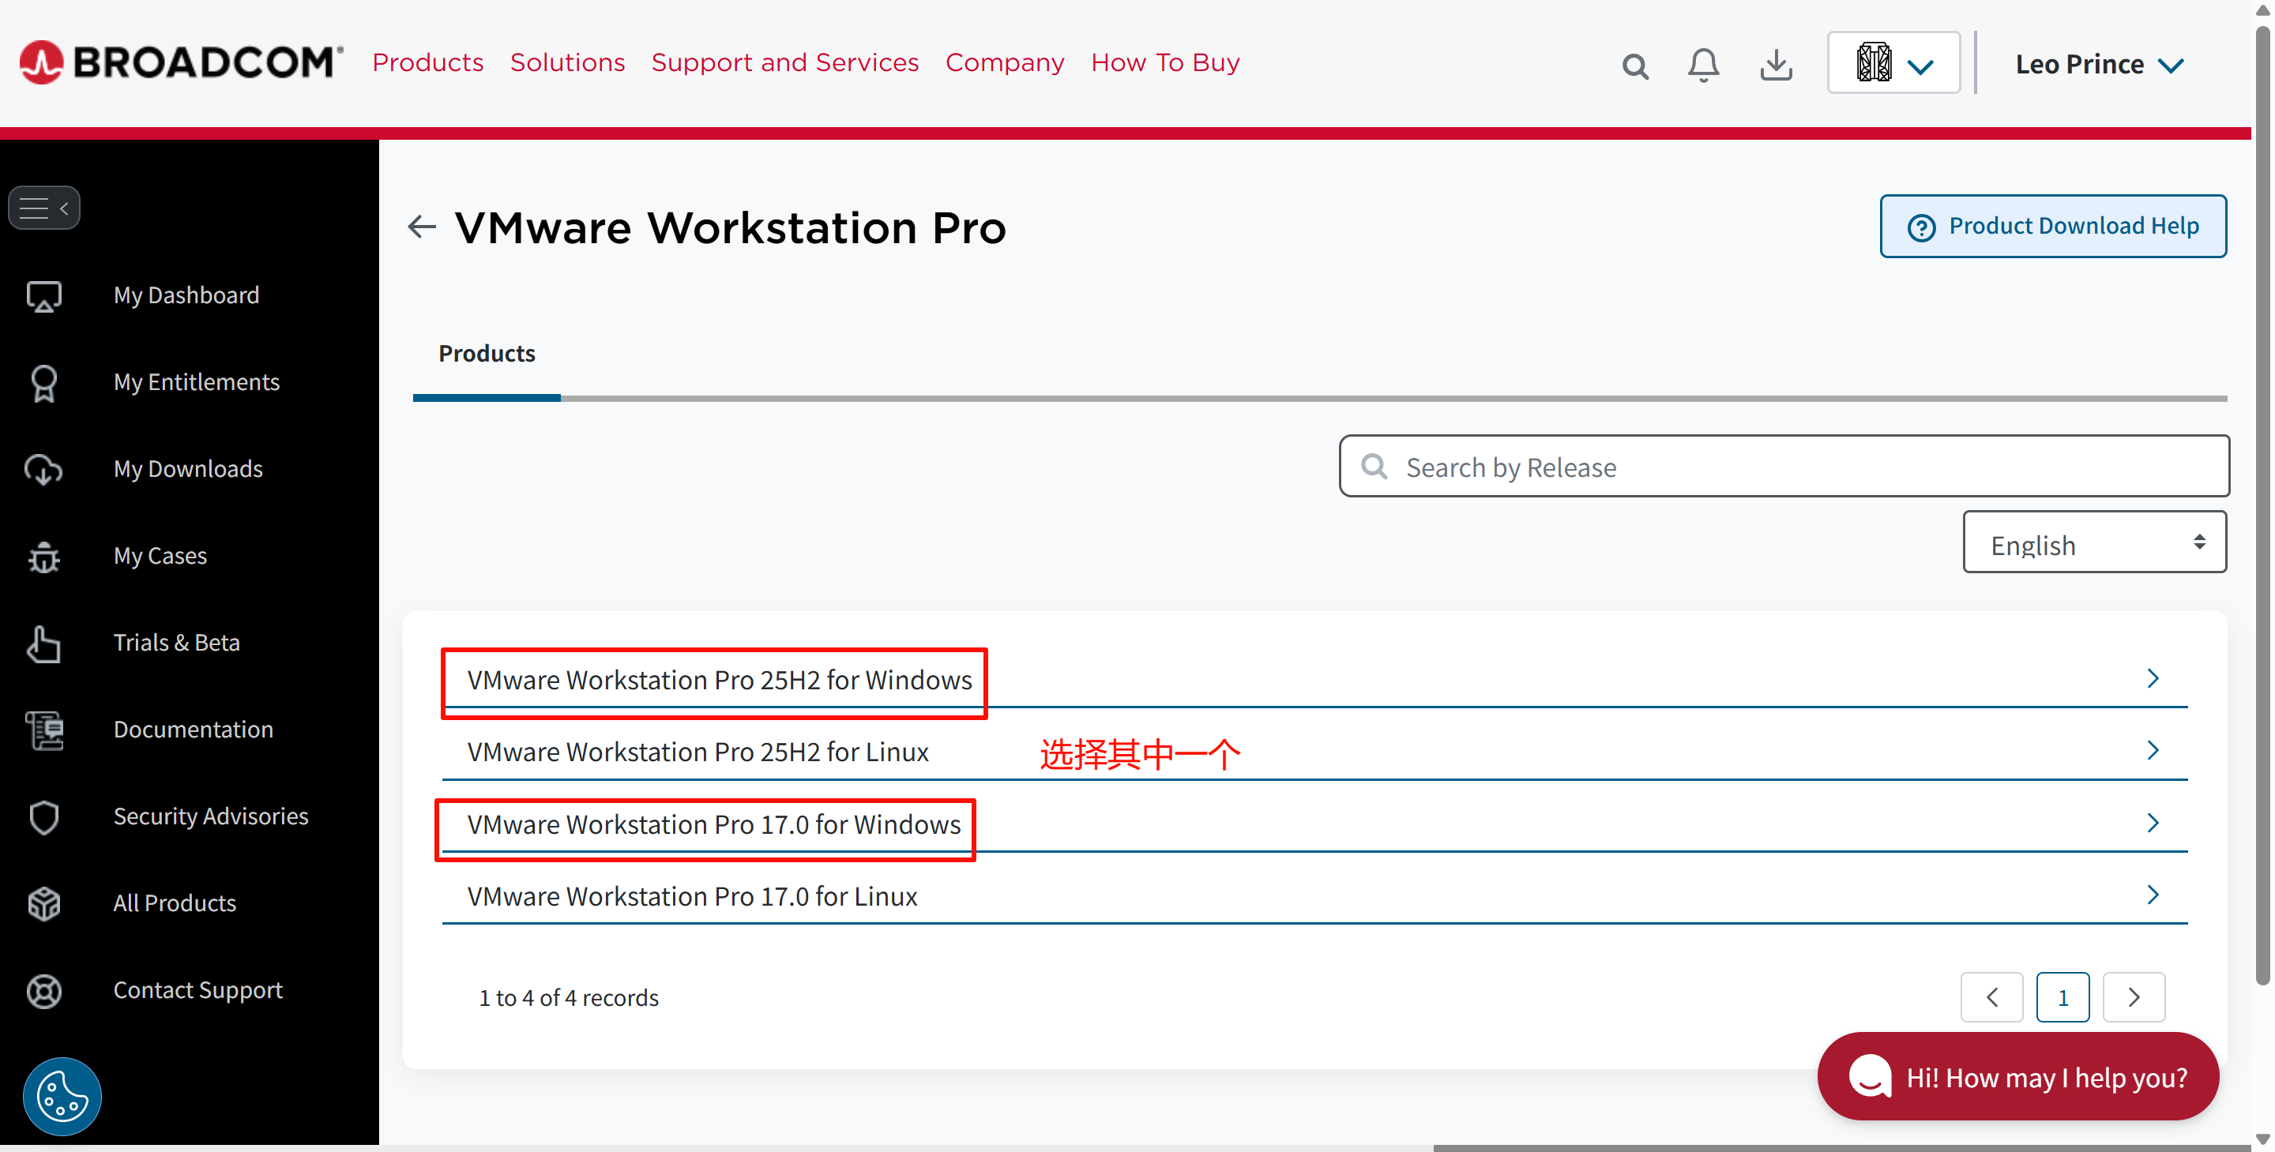
Task: Select the Products tab
Action: point(487,353)
